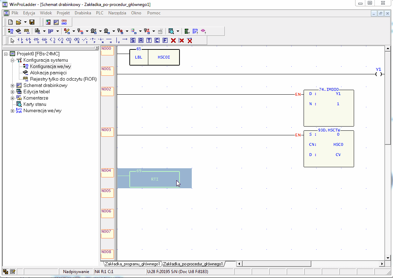
Task: Click the status bar notes icon
Action: [x=13, y=272]
